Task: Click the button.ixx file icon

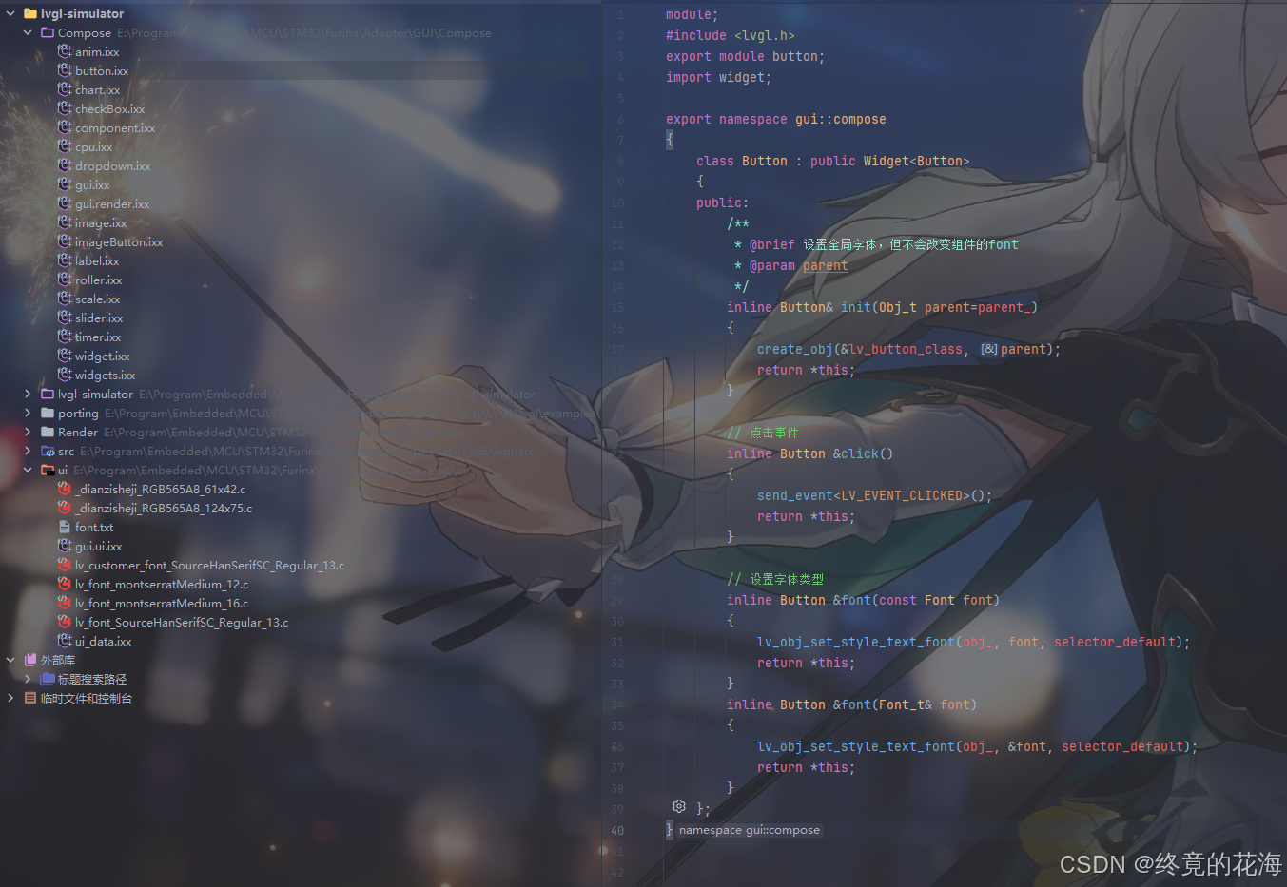Action: click(65, 70)
